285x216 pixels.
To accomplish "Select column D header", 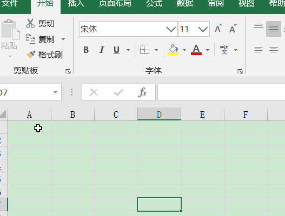I will tap(159, 114).
